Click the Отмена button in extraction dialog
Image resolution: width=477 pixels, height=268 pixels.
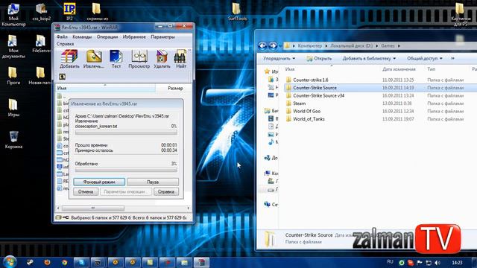[x=86, y=191]
